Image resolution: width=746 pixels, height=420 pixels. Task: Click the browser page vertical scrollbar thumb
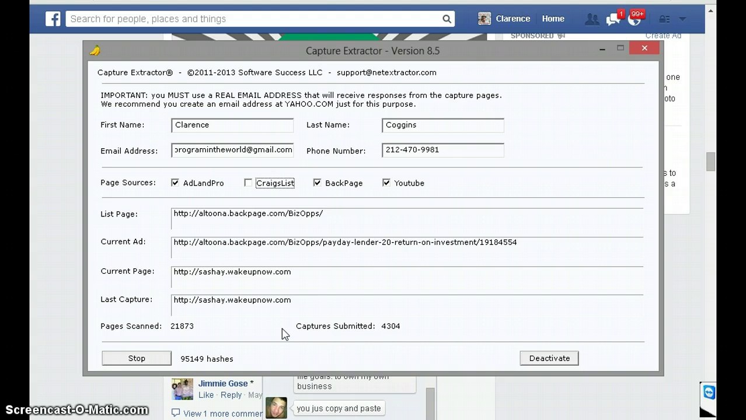(x=710, y=162)
